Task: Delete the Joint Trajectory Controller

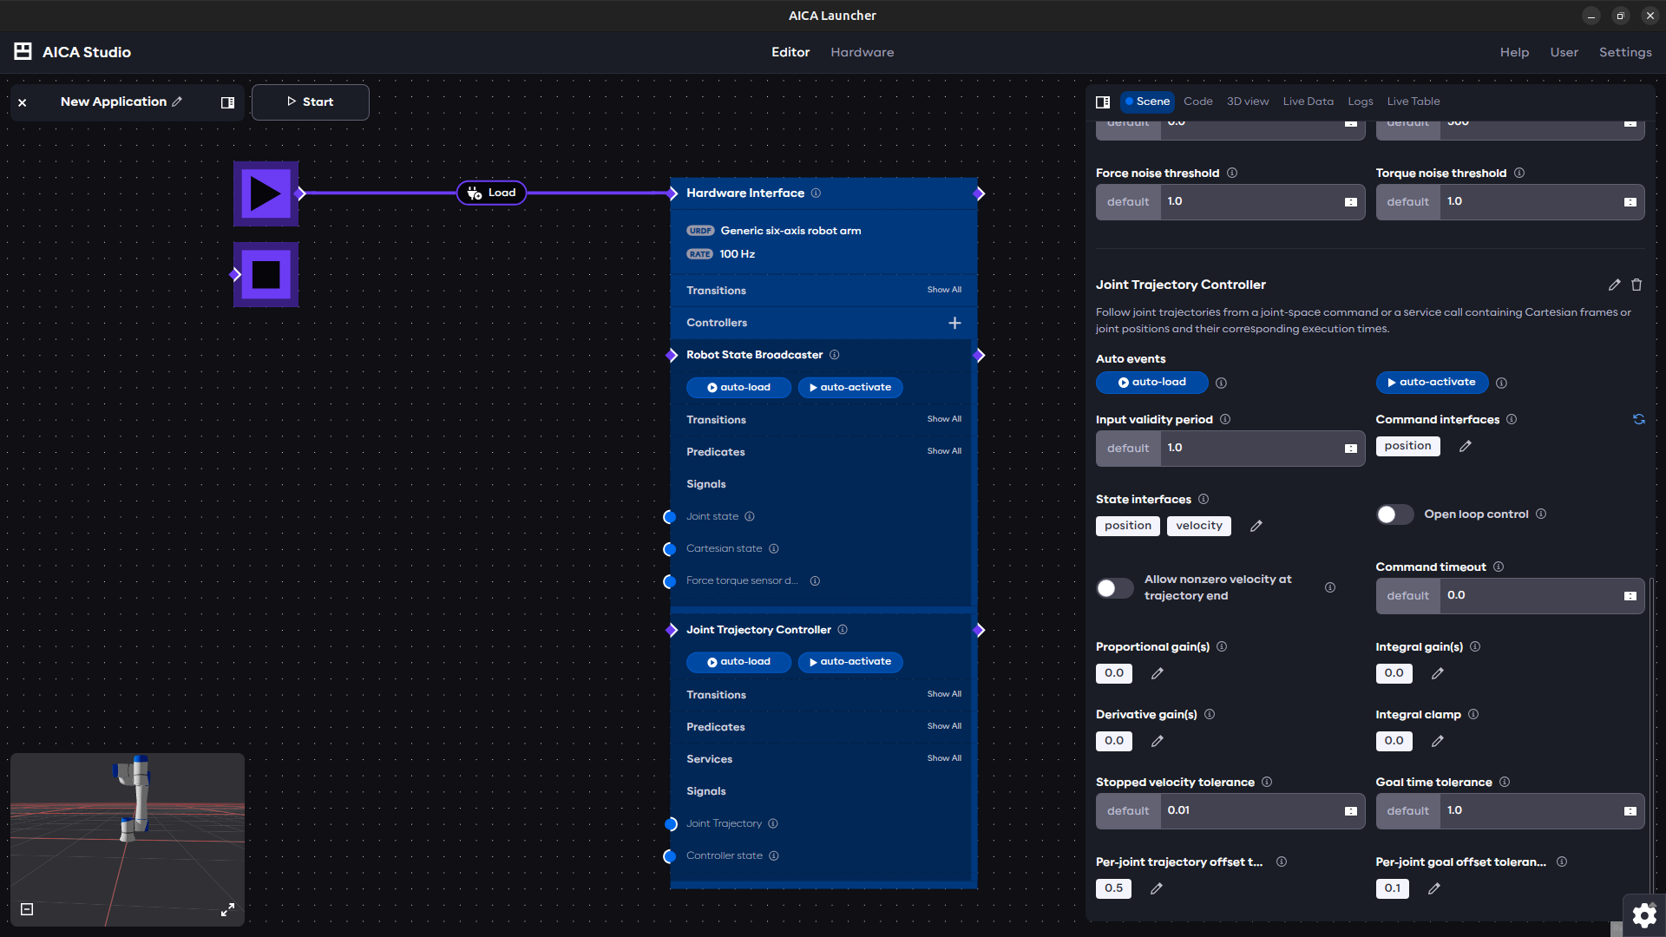Action: (1636, 285)
